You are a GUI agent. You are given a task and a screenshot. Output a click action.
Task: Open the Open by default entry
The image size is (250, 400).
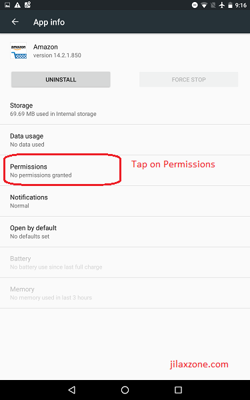click(125, 232)
